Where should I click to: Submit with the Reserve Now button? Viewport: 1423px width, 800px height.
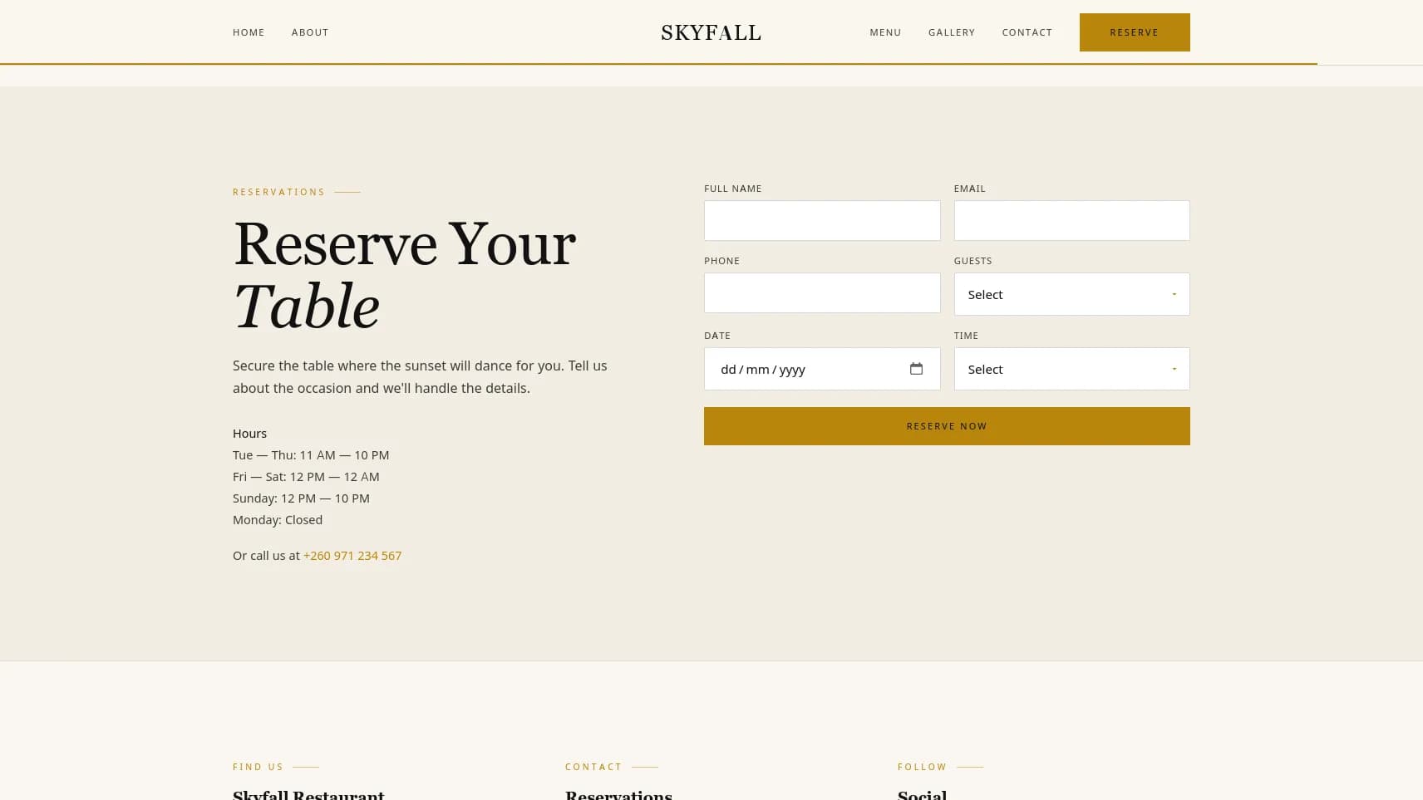point(947,426)
